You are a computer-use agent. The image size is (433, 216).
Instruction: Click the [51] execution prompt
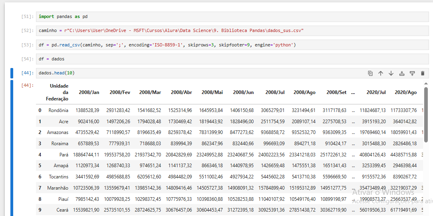coord(28,17)
